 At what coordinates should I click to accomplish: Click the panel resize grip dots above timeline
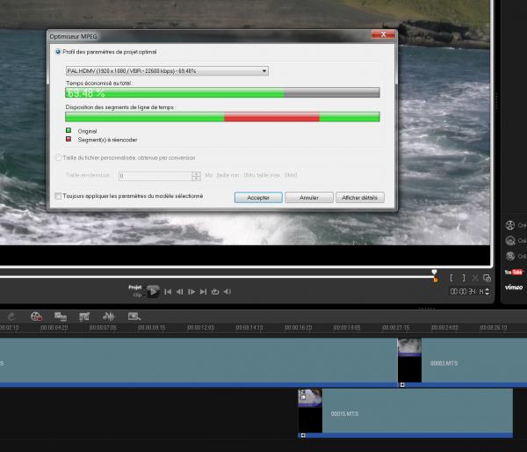pos(427,308)
